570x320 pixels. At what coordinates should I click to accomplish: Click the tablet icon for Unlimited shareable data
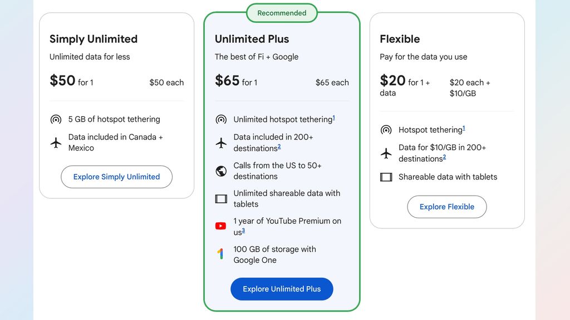pos(221,199)
